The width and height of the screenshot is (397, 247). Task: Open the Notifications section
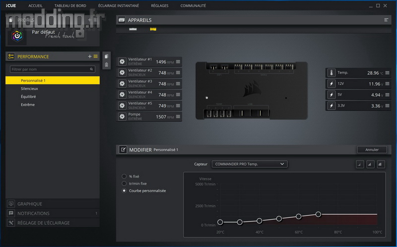tap(53, 213)
